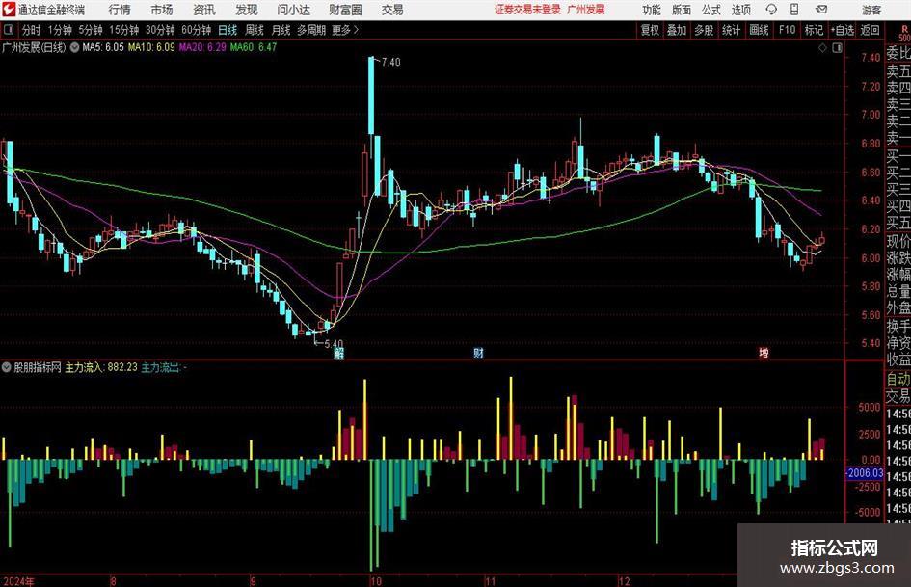The image size is (911, 587).
Task: Click the 广州发展 stock name in title bar
Action: click(586, 10)
